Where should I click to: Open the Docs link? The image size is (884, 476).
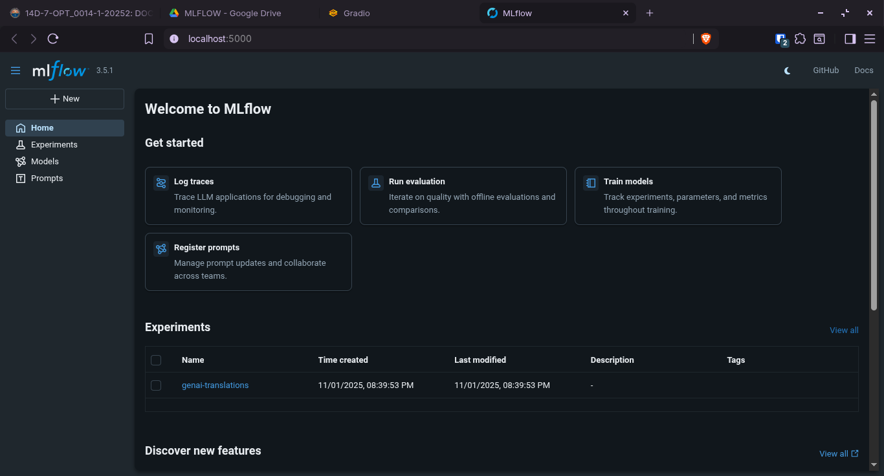tap(864, 70)
